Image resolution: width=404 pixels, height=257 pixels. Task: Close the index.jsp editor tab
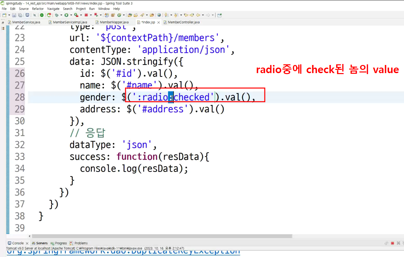pyautogui.click(x=158, y=22)
